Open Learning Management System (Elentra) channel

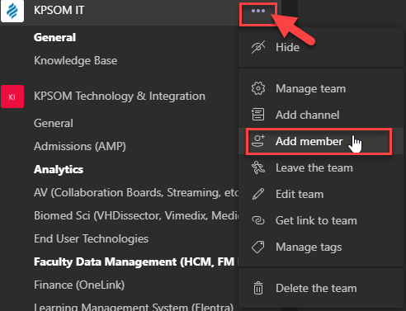tap(134, 306)
